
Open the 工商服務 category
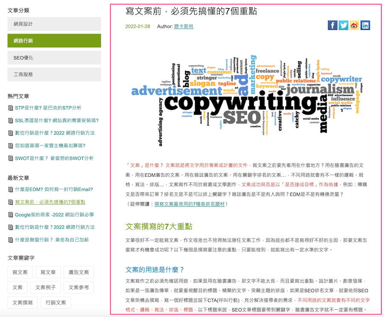54,75
